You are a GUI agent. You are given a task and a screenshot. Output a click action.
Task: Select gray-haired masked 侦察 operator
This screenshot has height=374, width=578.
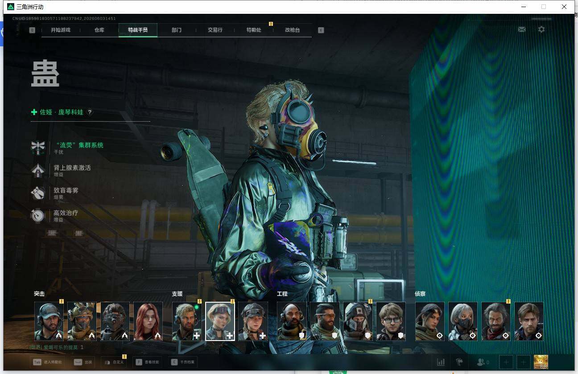(x=463, y=321)
